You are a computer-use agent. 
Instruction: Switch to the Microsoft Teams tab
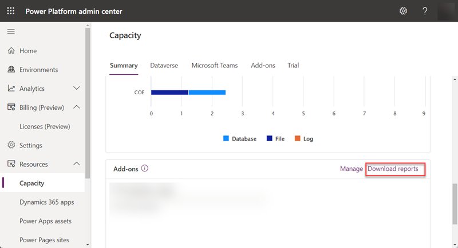(x=214, y=66)
